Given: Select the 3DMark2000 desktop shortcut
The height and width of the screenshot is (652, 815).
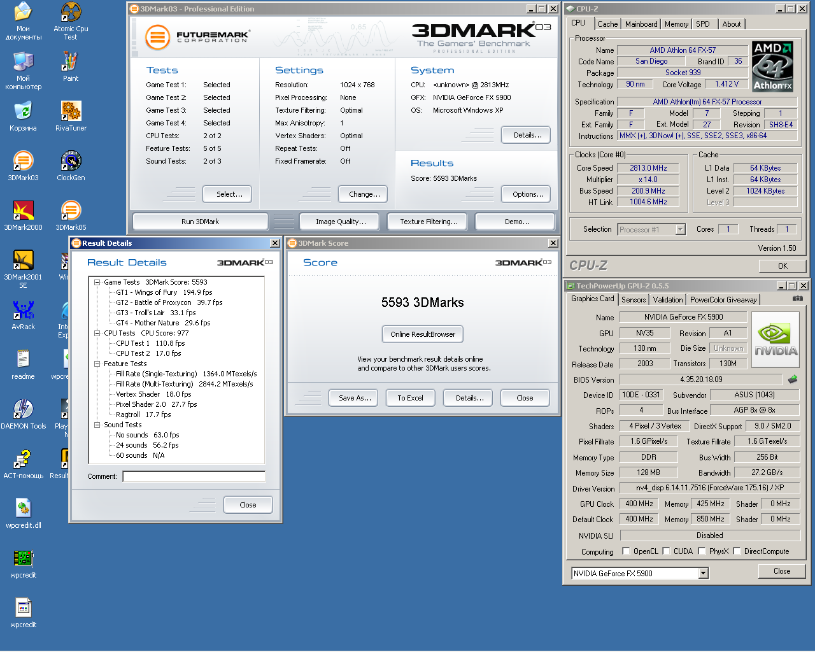Looking at the screenshot, I should (24, 216).
